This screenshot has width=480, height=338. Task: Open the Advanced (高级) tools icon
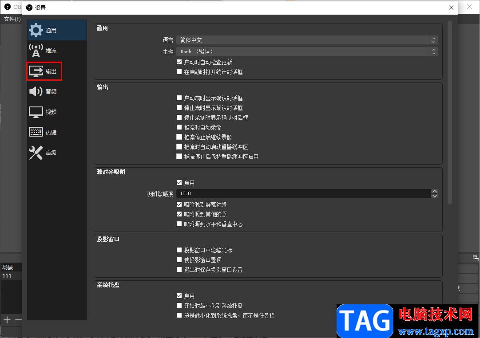36,153
